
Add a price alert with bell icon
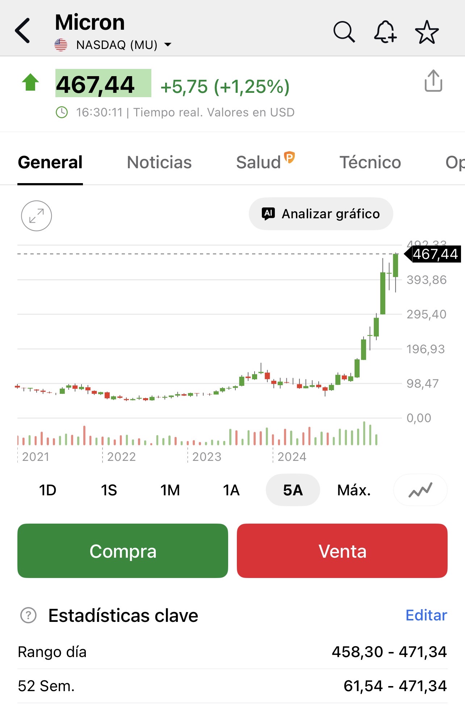pos(385,32)
